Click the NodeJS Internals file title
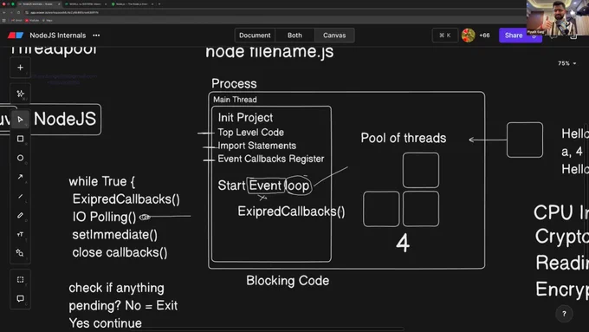This screenshot has width=589, height=332. pos(58,36)
